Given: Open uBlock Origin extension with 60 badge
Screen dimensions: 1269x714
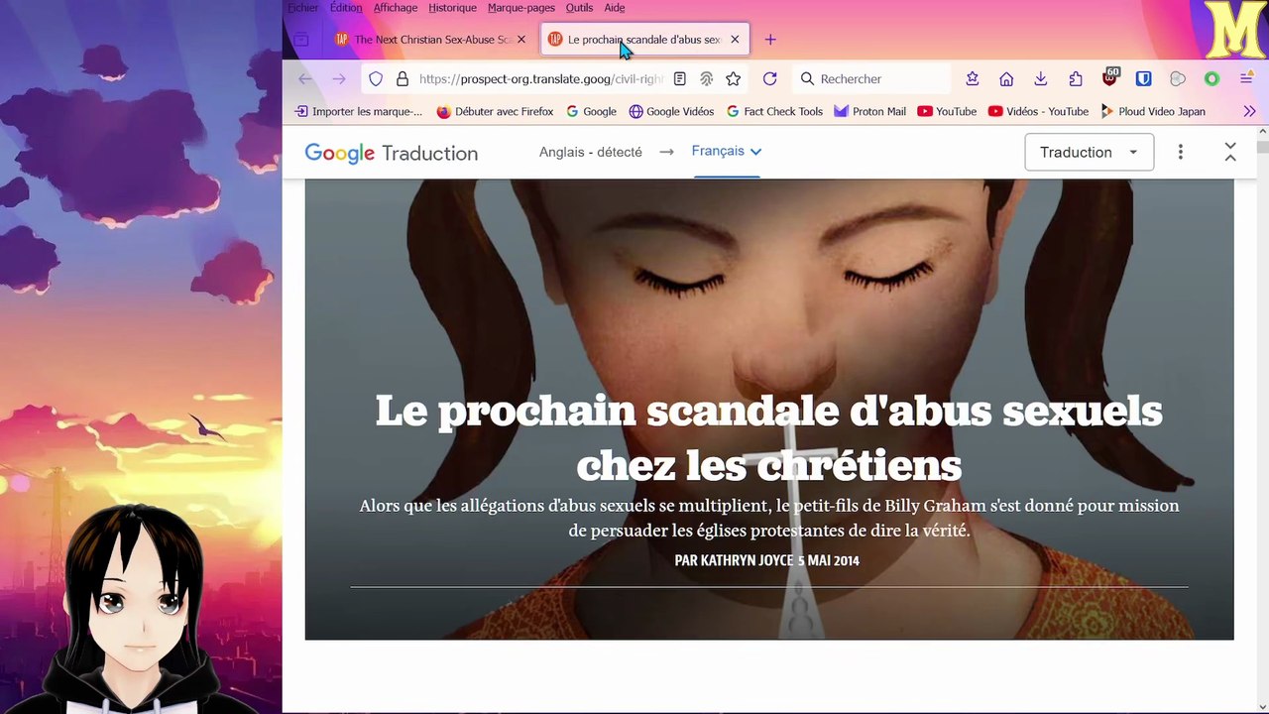Looking at the screenshot, I should click(x=1110, y=77).
